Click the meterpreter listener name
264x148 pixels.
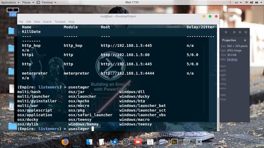click(x=35, y=73)
